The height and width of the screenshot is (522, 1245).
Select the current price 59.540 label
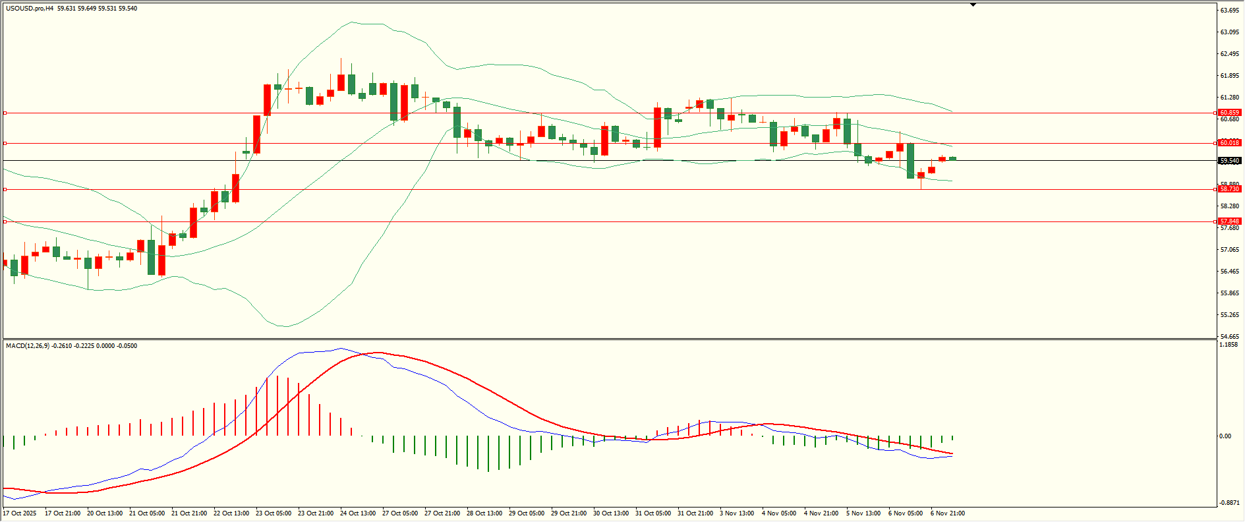click(1229, 161)
